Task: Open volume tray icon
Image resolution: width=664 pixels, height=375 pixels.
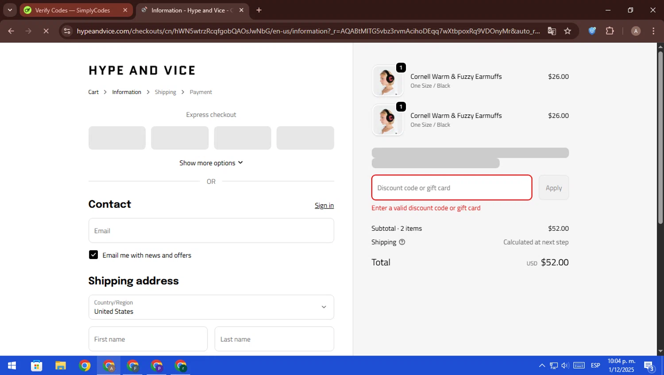Action: [x=565, y=366]
